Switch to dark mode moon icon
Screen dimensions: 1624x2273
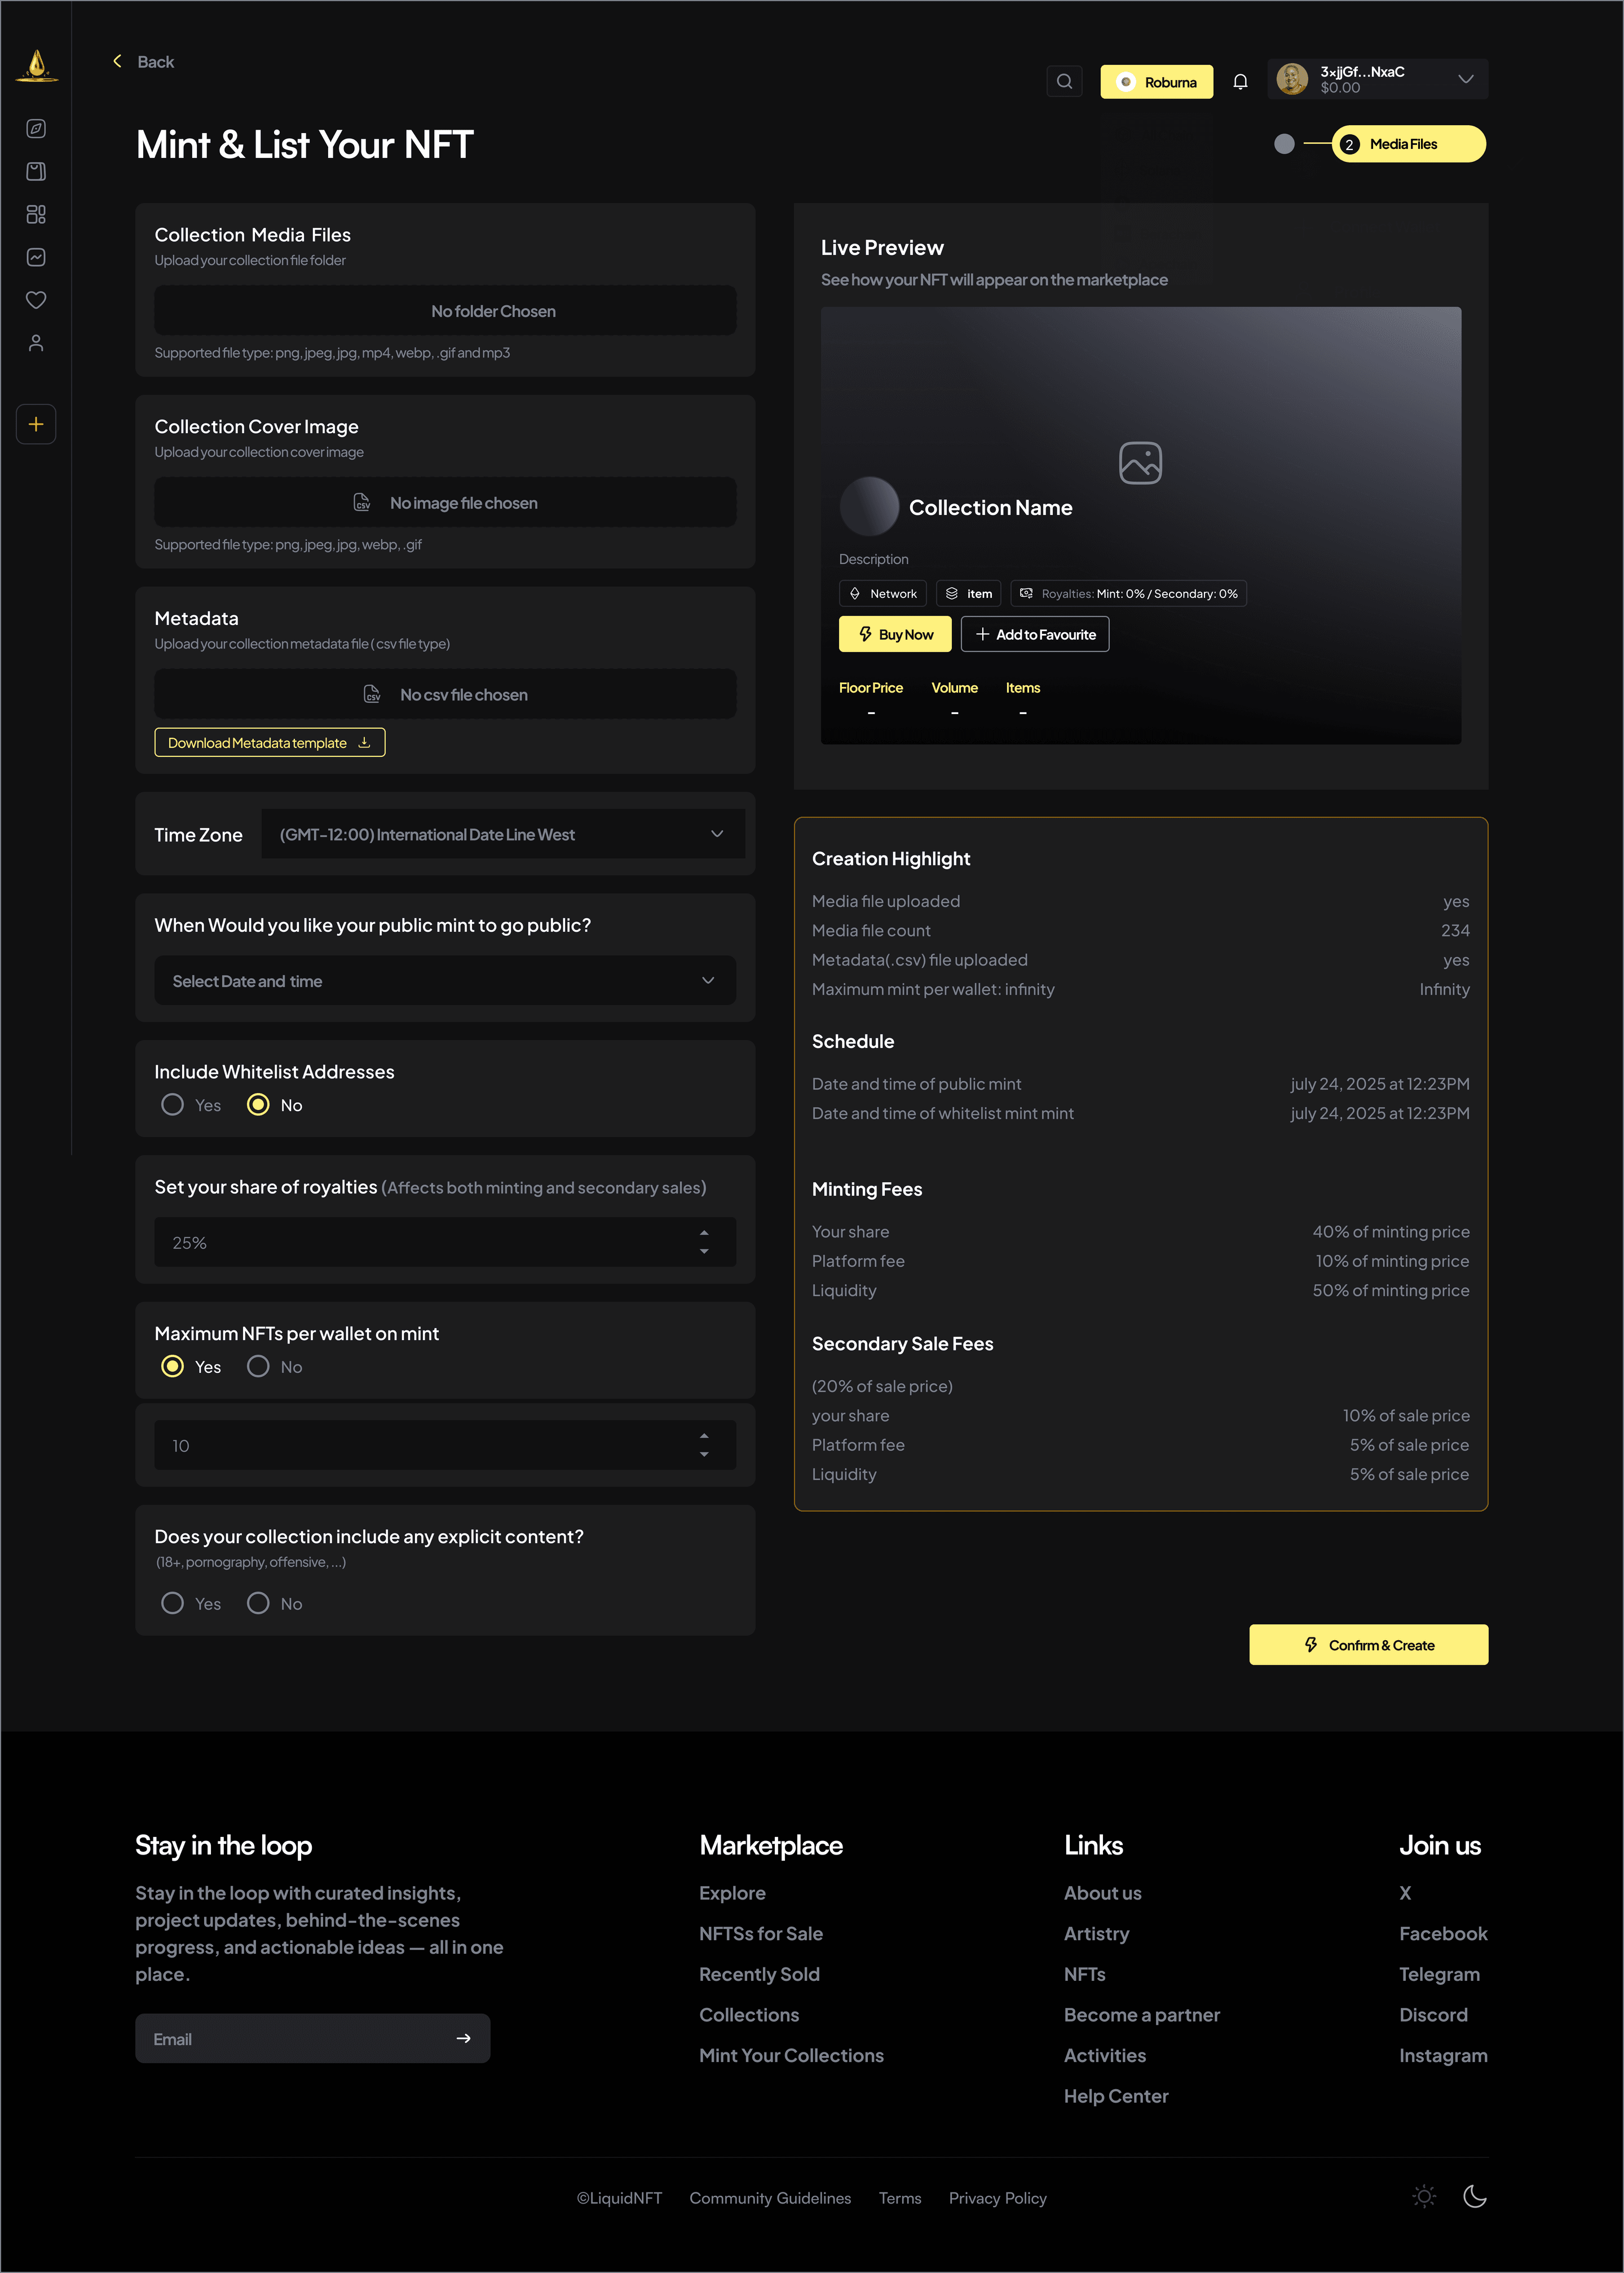point(1475,2196)
